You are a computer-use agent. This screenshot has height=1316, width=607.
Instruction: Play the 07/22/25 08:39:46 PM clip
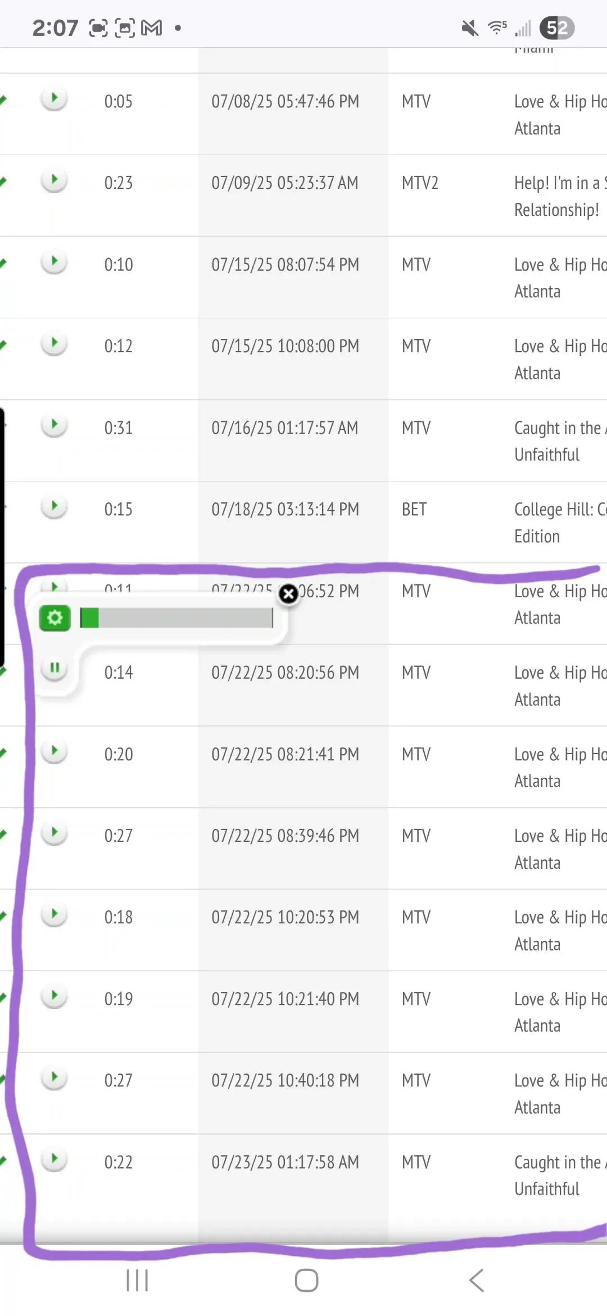pyautogui.click(x=54, y=833)
